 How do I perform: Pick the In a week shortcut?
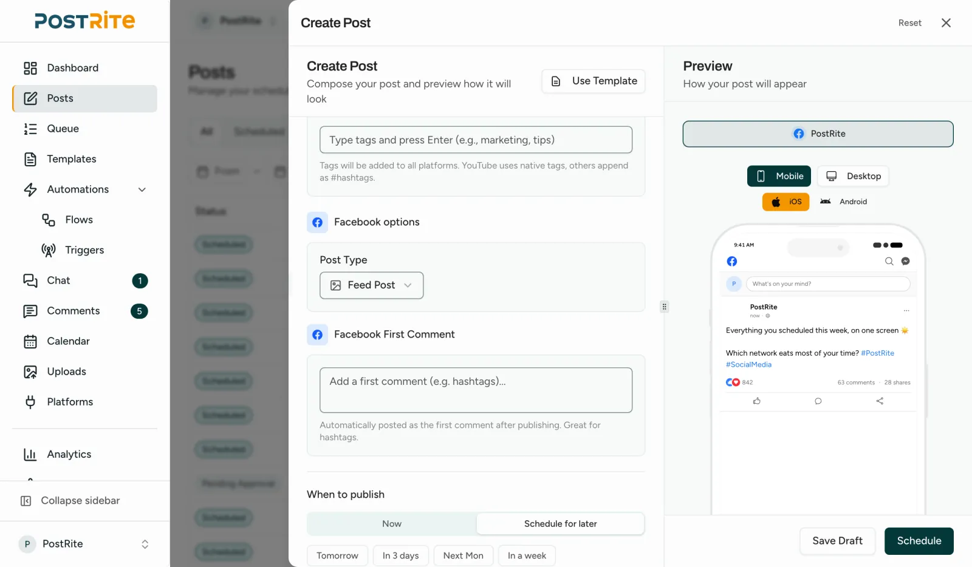point(527,555)
